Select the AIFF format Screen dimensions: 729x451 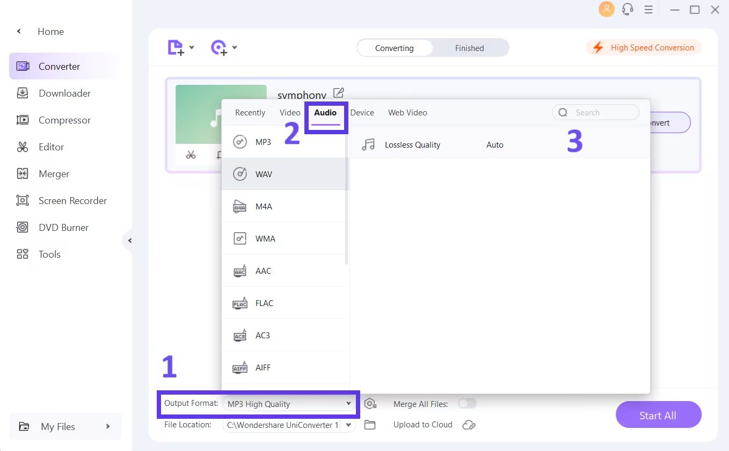pyautogui.click(x=286, y=367)
